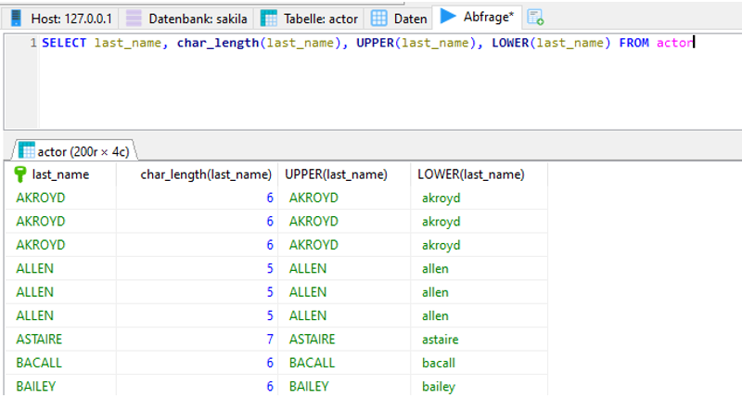Open a new query tab with plus icon
The image size is (742, 398).
[536, 18]
